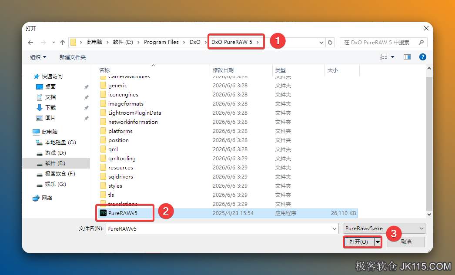Go to Program Files breadcrumb
Viewport: 455px width, 275px height.
pyautogui.click(x=161, y=42)
